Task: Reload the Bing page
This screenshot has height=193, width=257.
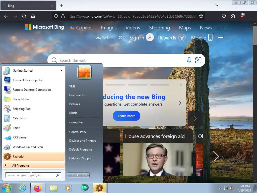Action: [x=24, y=16]
